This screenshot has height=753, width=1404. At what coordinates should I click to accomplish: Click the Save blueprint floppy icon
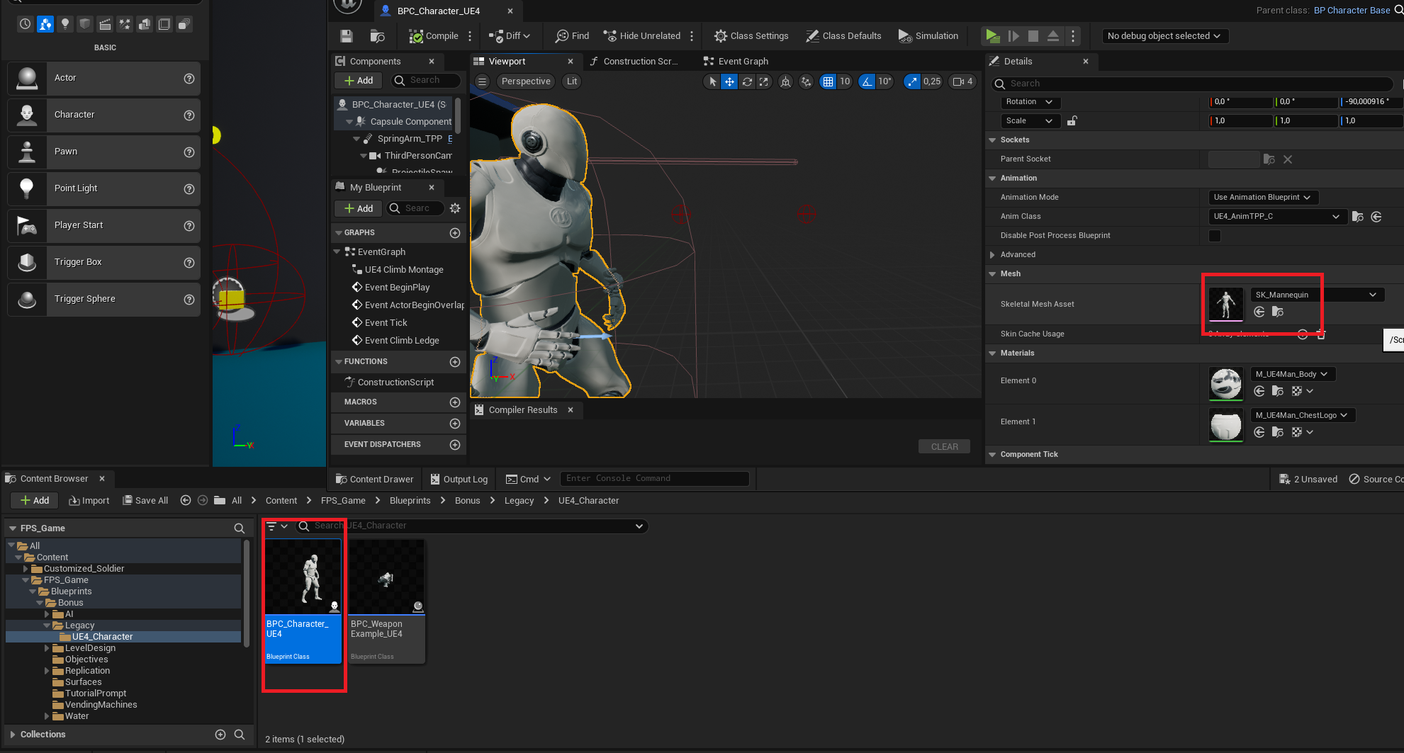point(347,36)
